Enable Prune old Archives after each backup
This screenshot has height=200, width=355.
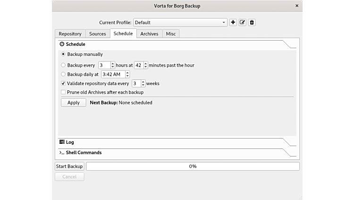(64, 92)
